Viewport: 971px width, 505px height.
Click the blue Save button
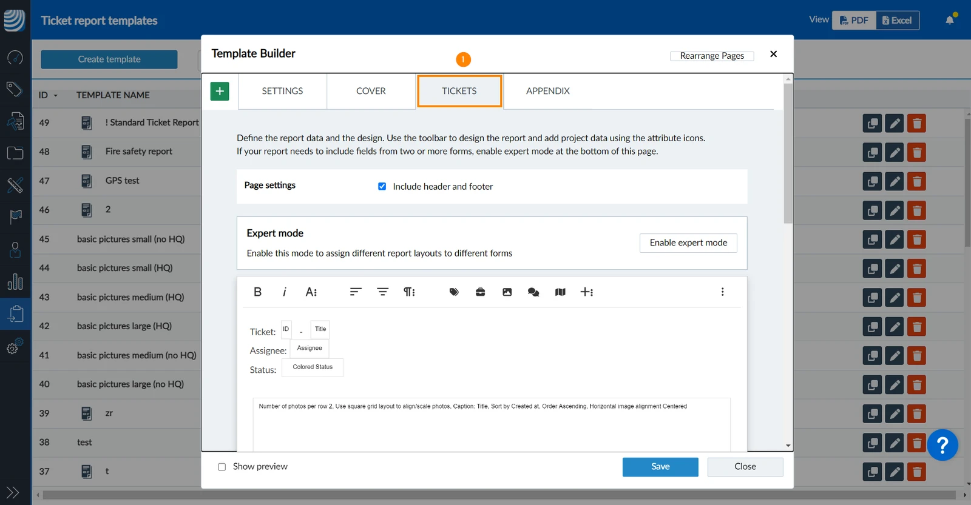[660, 467]
